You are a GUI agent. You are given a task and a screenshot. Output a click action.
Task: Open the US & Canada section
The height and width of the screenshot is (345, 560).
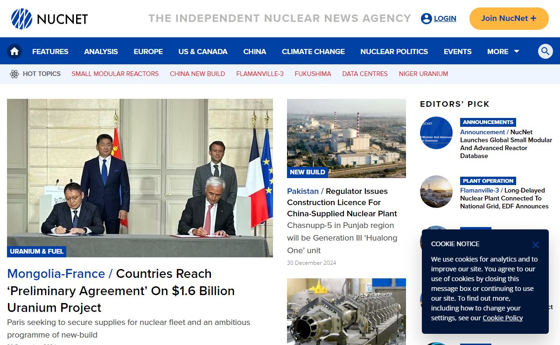(x=203, y=51)
